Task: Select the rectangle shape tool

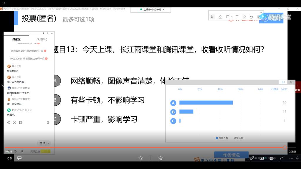Action: [x=228, y=17]
